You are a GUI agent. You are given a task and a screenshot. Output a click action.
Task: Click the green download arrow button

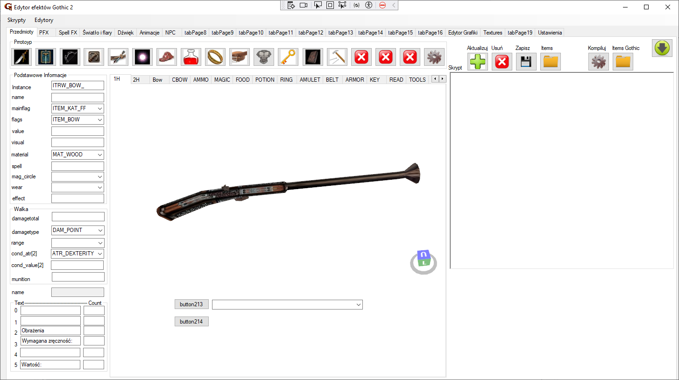pos(662,48)
